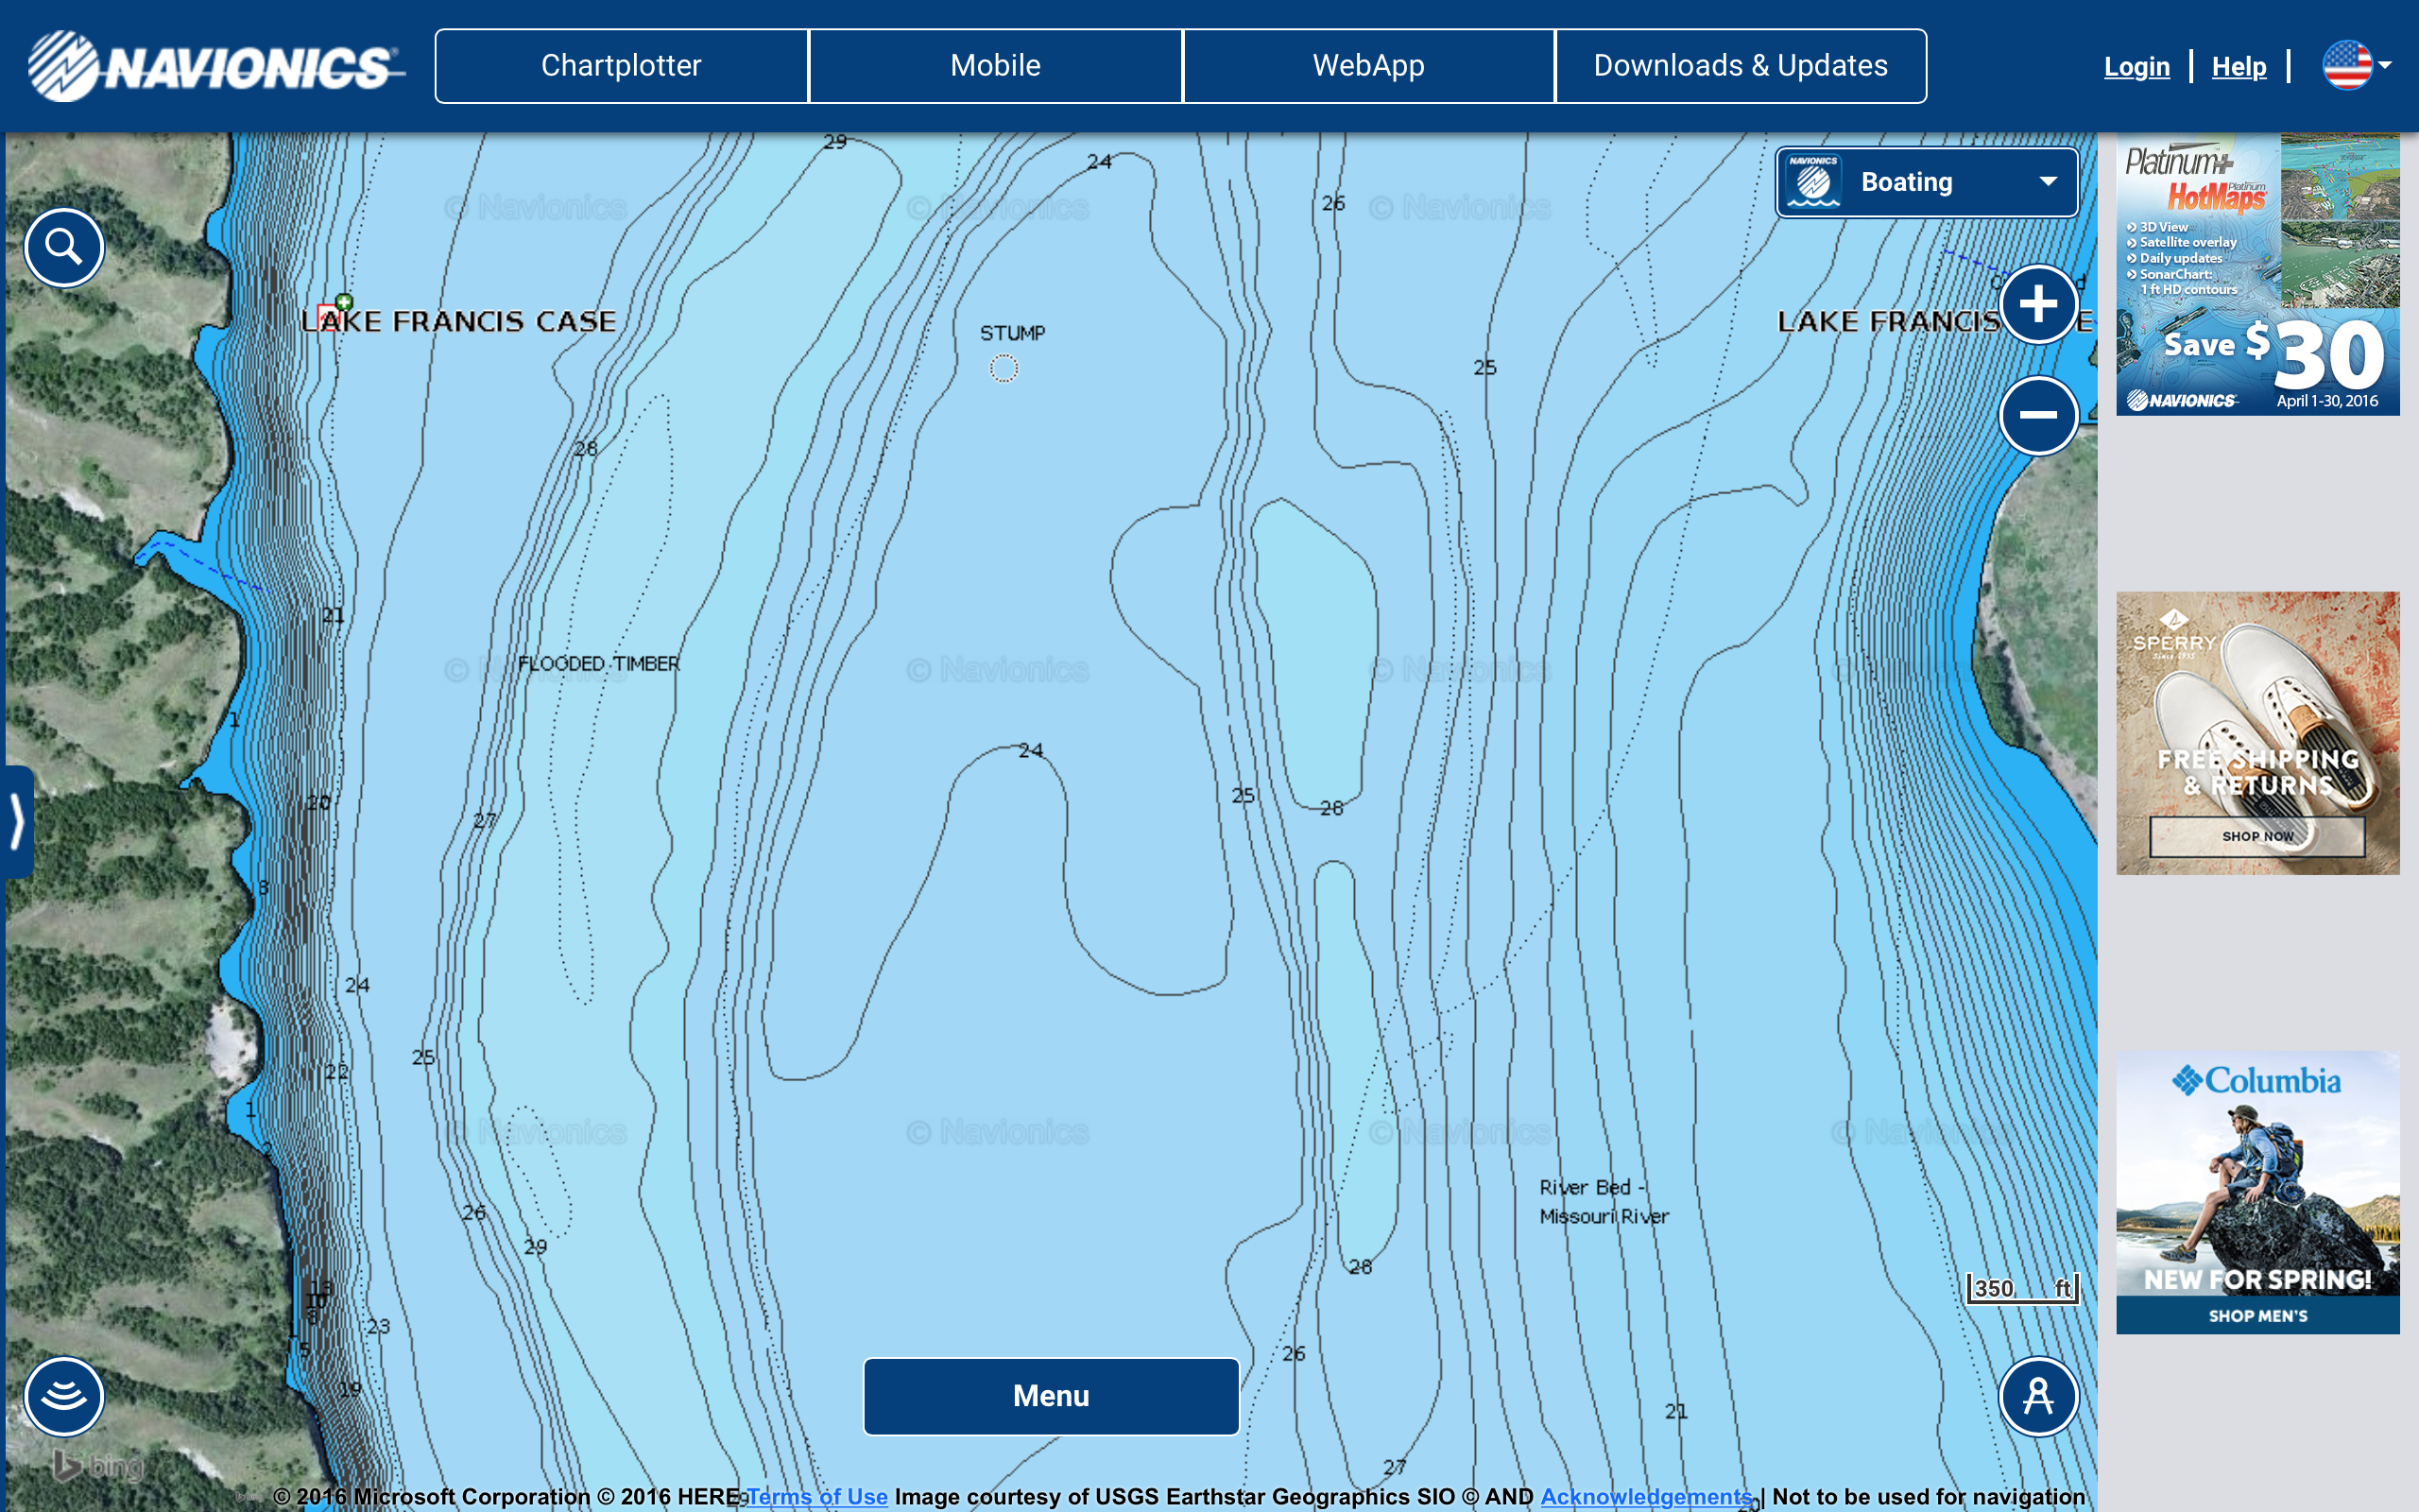Select the STUMP obstruction marker circle
Image resolution: width=2419 pixels, height=1512 pixels.
(x=1004, y=369)
